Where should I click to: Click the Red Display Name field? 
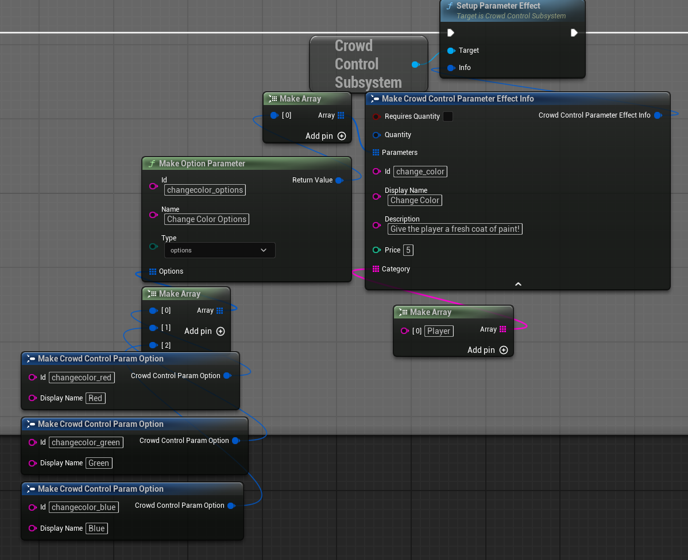[95, 398]
